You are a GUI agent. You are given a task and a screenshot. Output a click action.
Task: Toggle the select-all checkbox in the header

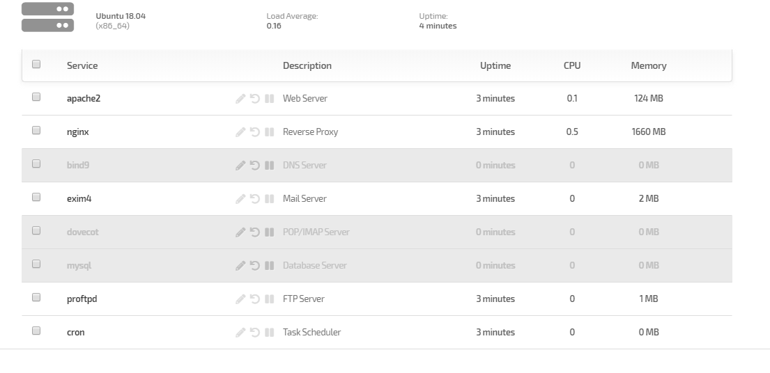pos(36,64)
